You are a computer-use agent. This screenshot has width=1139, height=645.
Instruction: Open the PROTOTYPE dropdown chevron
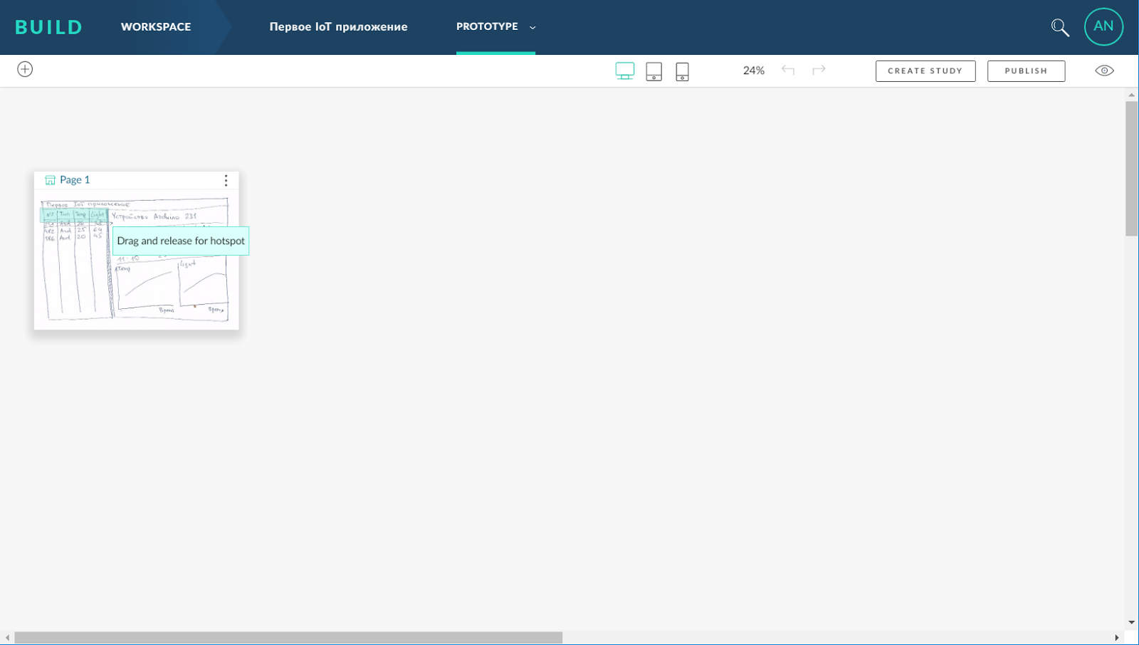pos(532,27)
